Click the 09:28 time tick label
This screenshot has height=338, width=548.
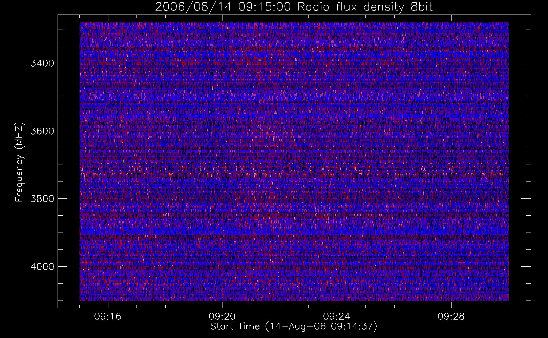(451, 317)
